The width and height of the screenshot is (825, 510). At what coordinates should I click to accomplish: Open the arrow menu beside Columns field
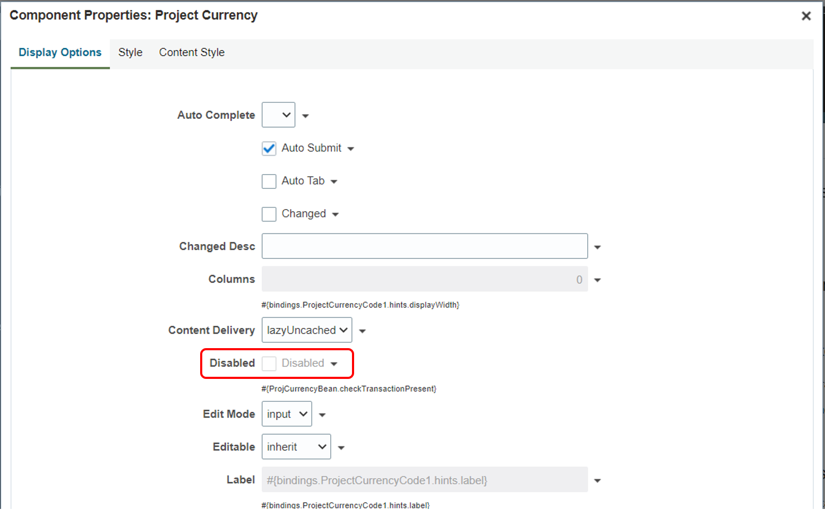click(x=597, y=280)
